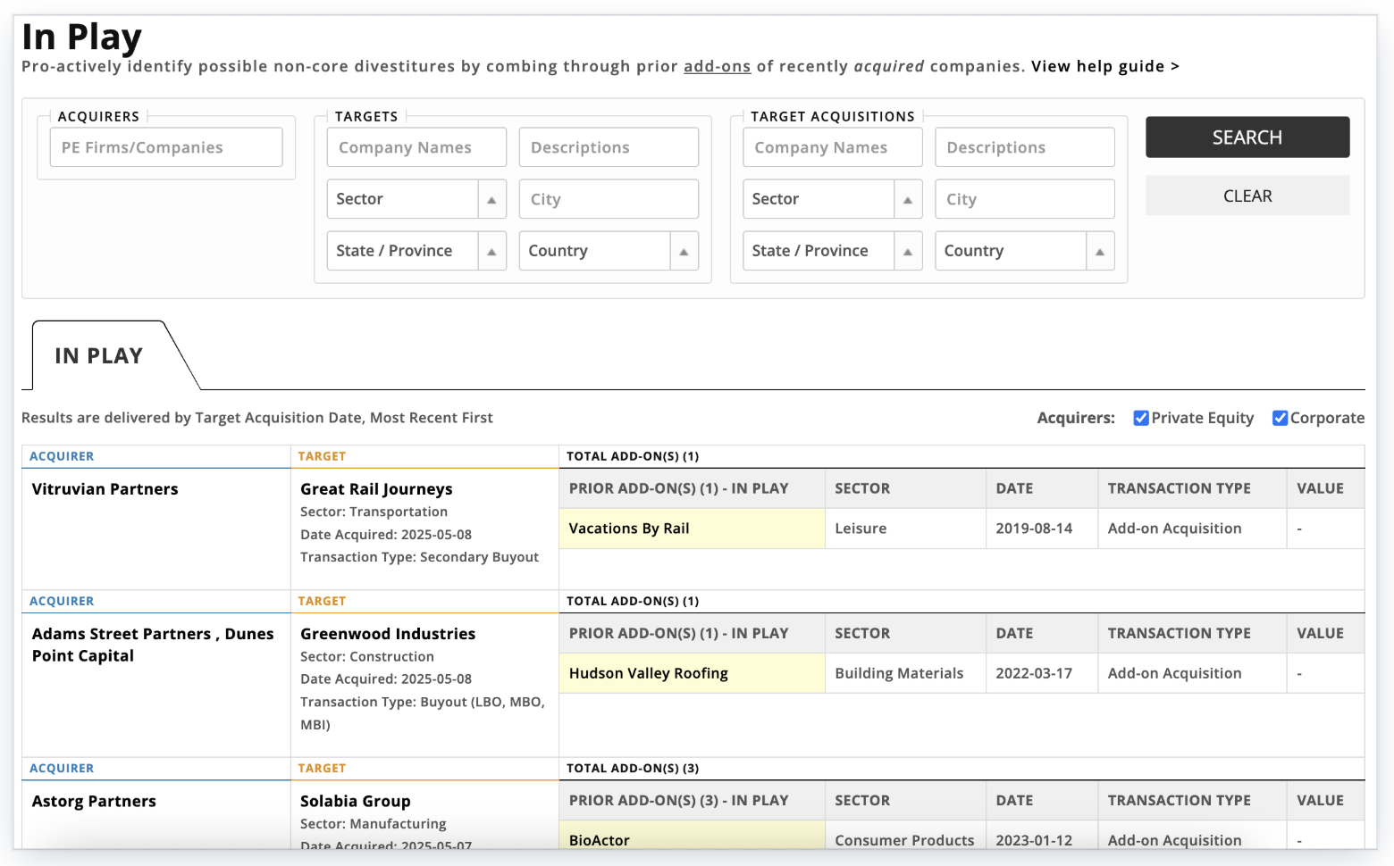The height and width of the screenshot is (866, 1394).
Task: Open the Target Acquisitions Country dropdown
Action: (1024, 251)
